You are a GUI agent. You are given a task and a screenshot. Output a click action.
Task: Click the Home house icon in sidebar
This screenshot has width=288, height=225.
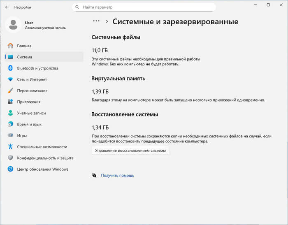click(10, 46)
